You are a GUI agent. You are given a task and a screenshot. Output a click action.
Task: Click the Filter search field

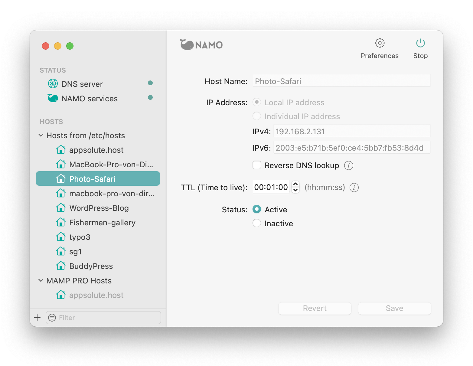click(103, 318)
